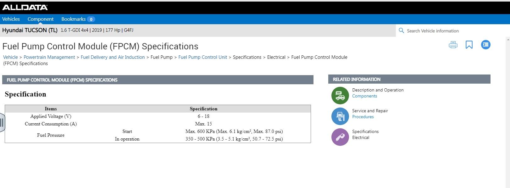This screenshot has height=188, width=510.
Task: Click the Hyundai TUCSON (TL) vehicle name
Action: click(x=30, y=30)
